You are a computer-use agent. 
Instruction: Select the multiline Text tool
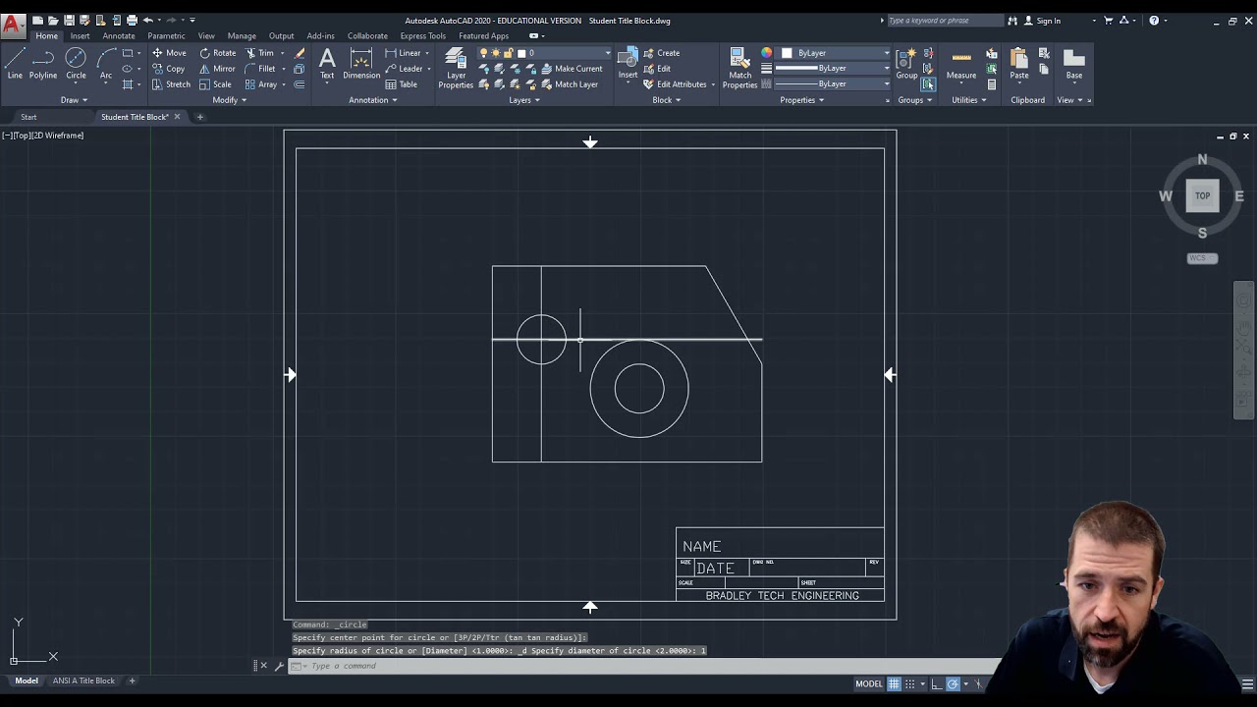click(327, 63)
